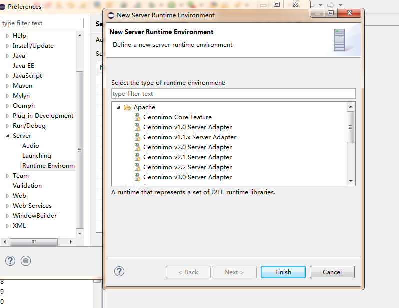This screenshot has width=399, height=308.
Task: Select Runtime Environments preference page
Action: (x=48, y=166)
